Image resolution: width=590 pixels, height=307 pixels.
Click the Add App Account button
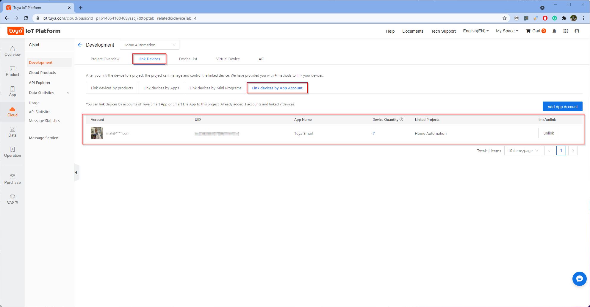(562, 106)
